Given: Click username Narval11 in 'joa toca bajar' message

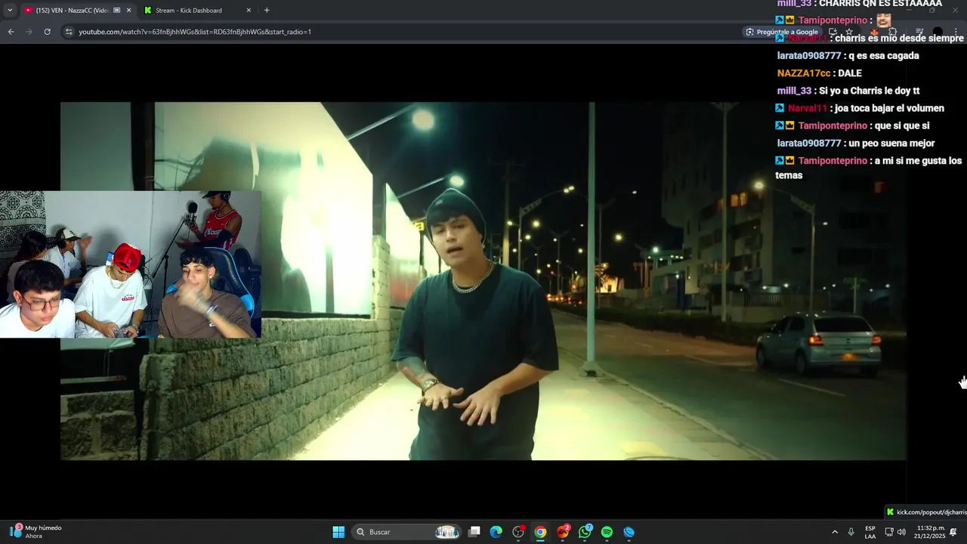Looking at the screenshot, I should 808,108.
